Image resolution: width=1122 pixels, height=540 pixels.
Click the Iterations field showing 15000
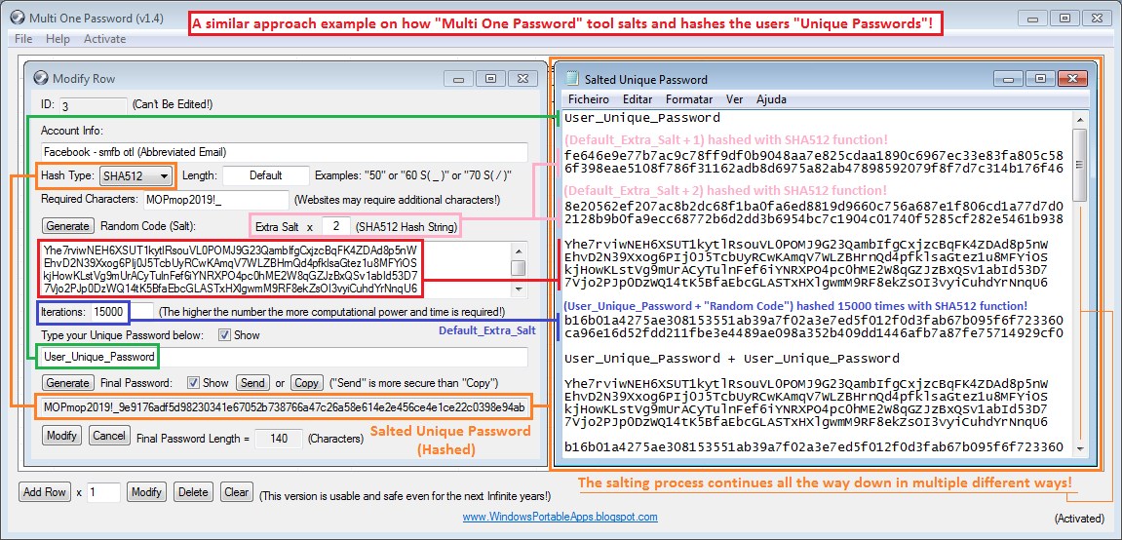(122, 312)
